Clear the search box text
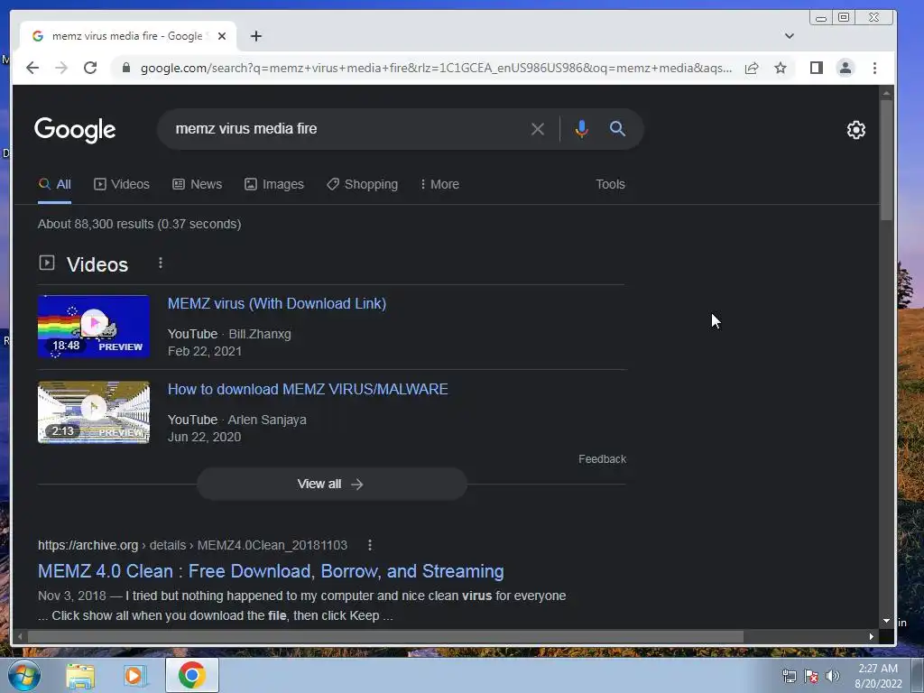924x693 pixels. [x=537, y=128]
